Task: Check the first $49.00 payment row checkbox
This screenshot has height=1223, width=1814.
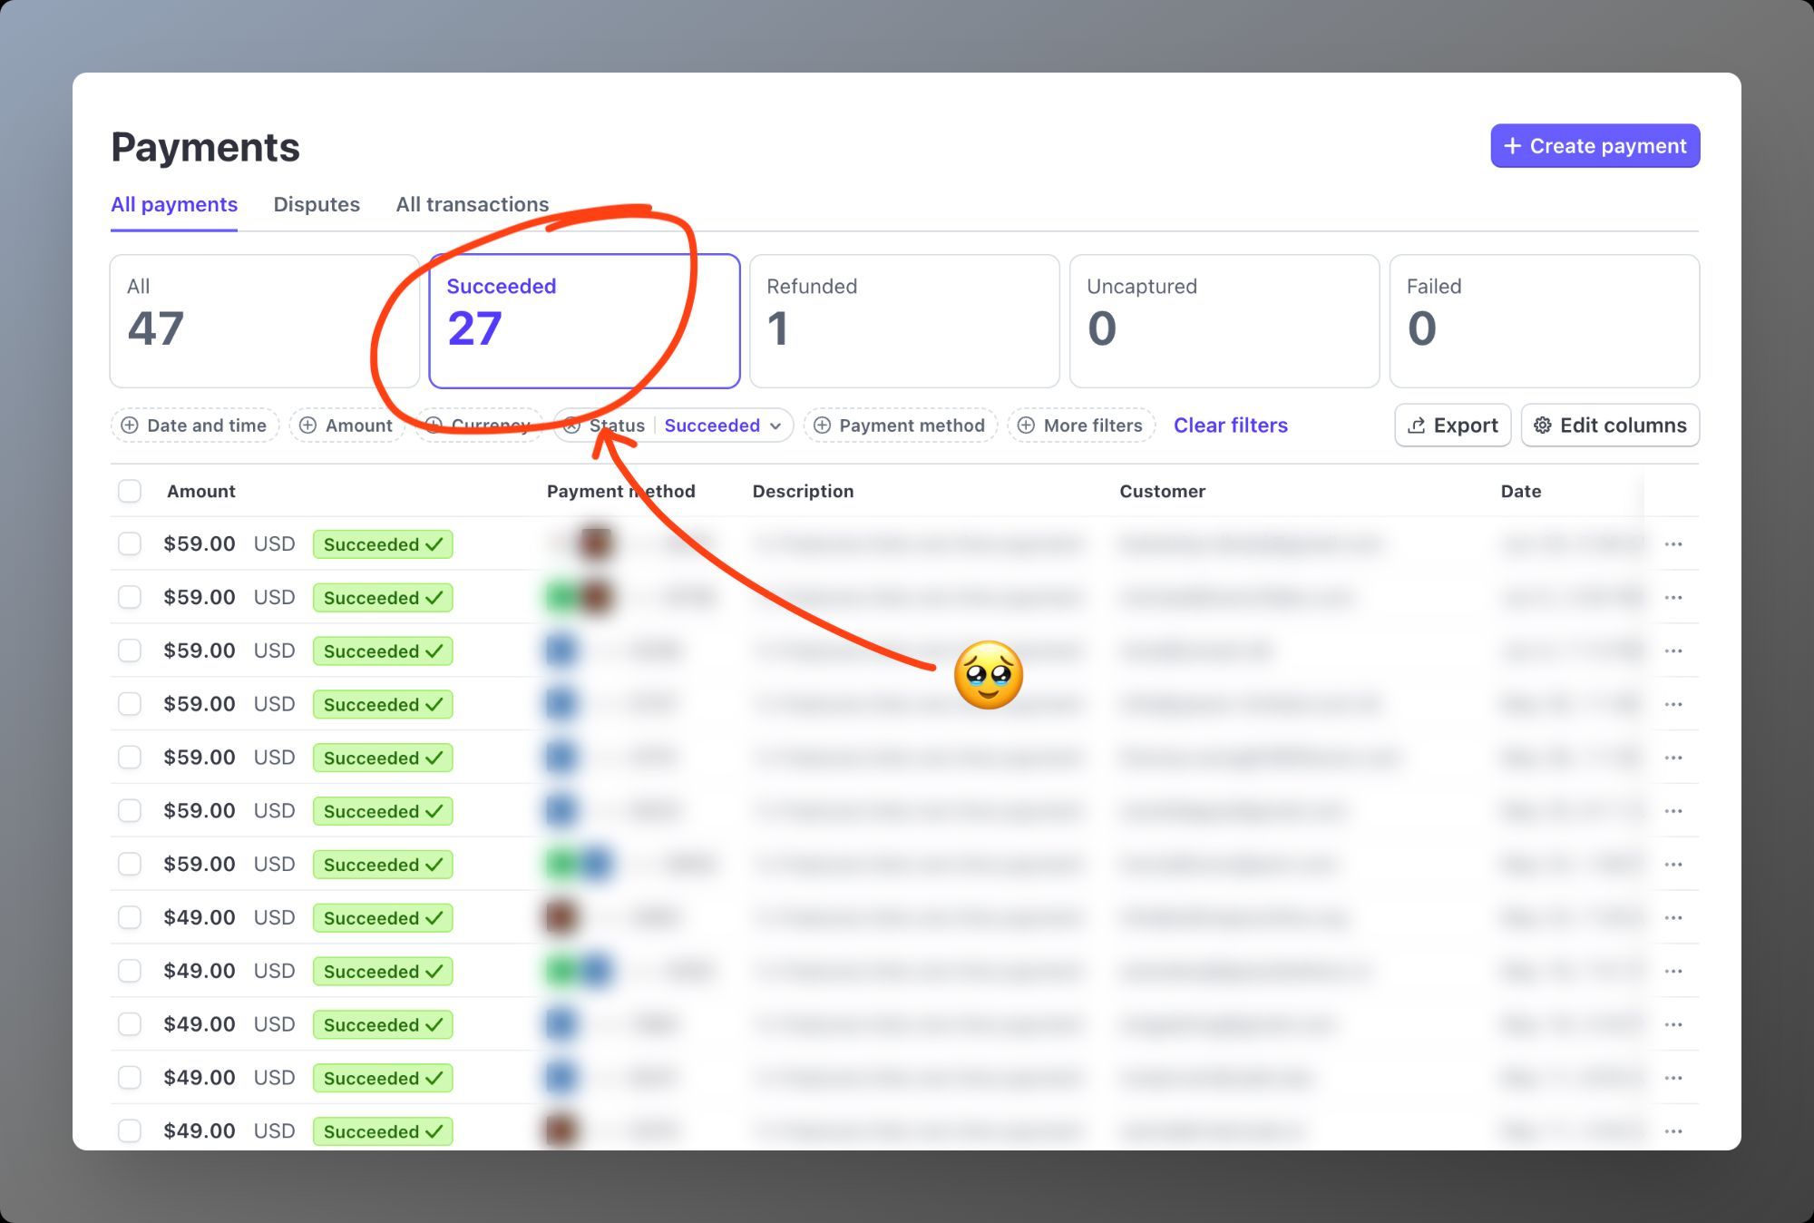Action: tap(130, 917)
